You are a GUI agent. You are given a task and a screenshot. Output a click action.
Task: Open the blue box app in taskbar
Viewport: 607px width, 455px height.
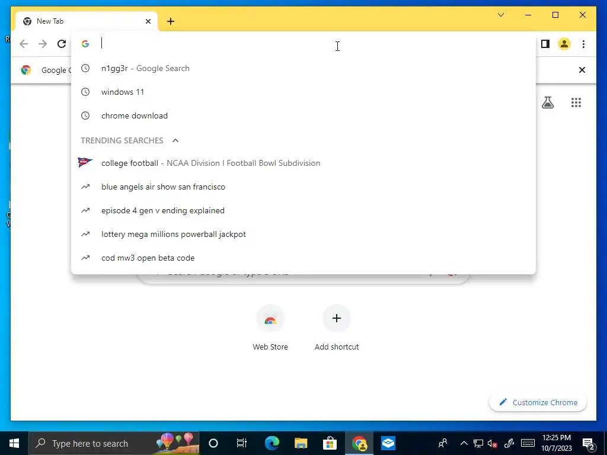388,443
